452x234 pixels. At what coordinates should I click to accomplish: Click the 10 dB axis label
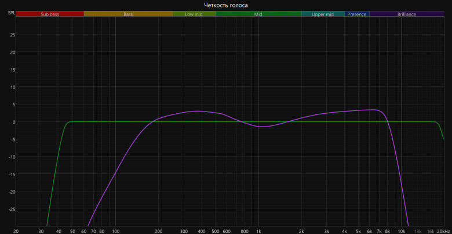(x=13, y=87)
